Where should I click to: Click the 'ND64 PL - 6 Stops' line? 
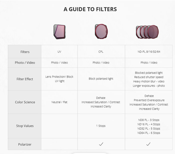[149, 133]
